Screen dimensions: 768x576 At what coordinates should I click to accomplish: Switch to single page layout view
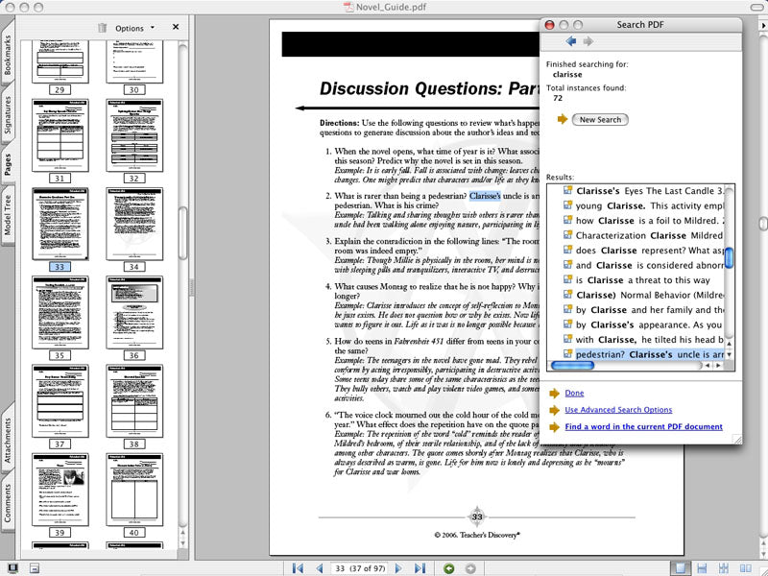[681, 569]
